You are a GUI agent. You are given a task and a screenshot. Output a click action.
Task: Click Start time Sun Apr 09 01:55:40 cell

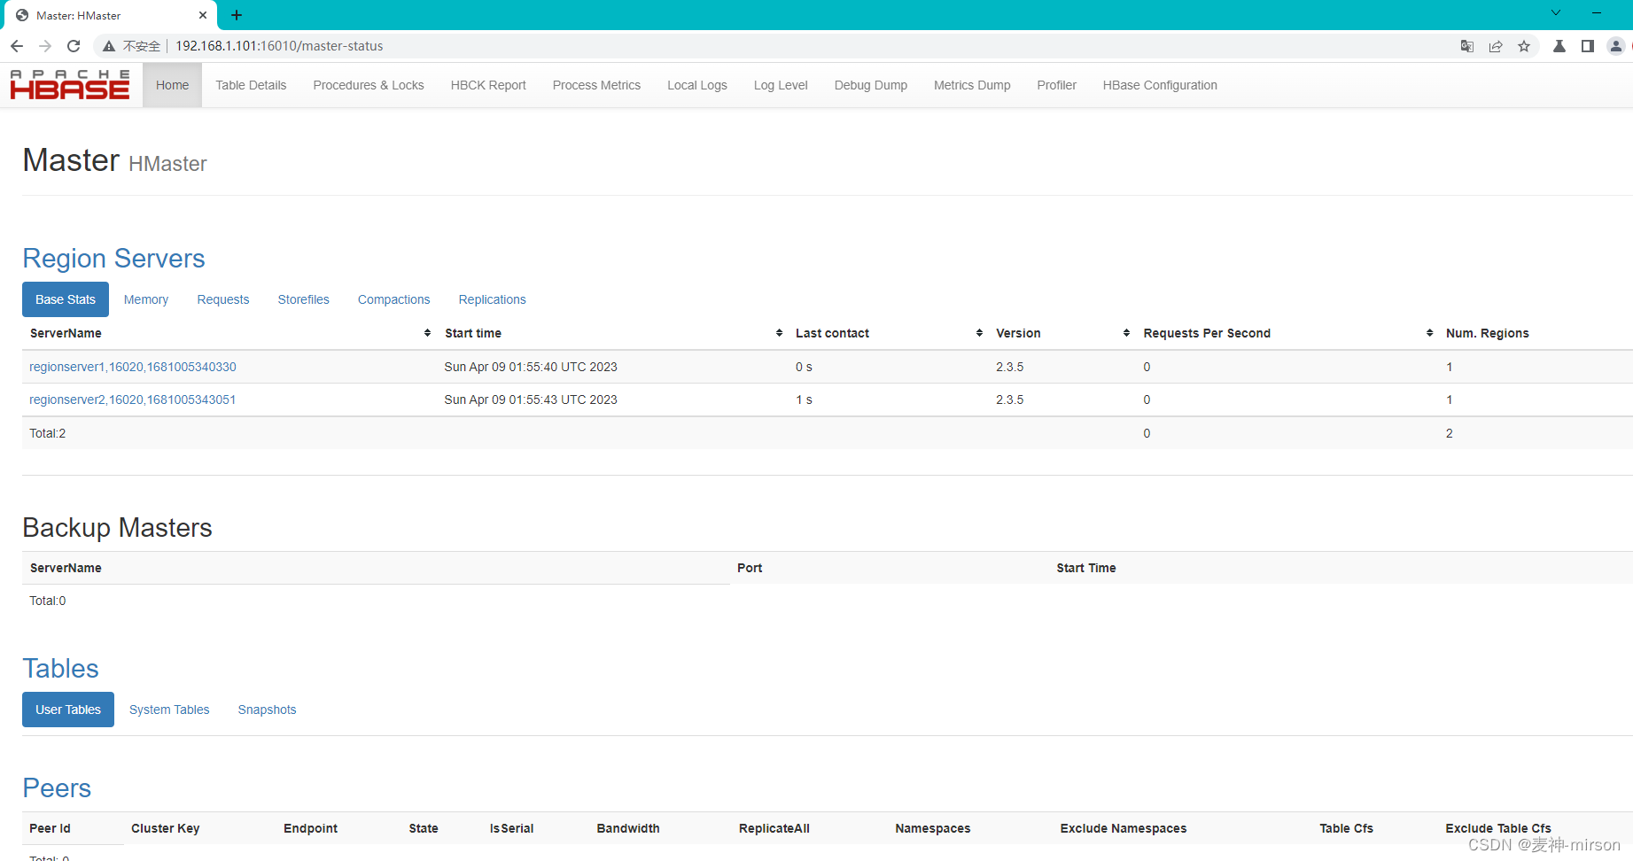coord(531,367)
